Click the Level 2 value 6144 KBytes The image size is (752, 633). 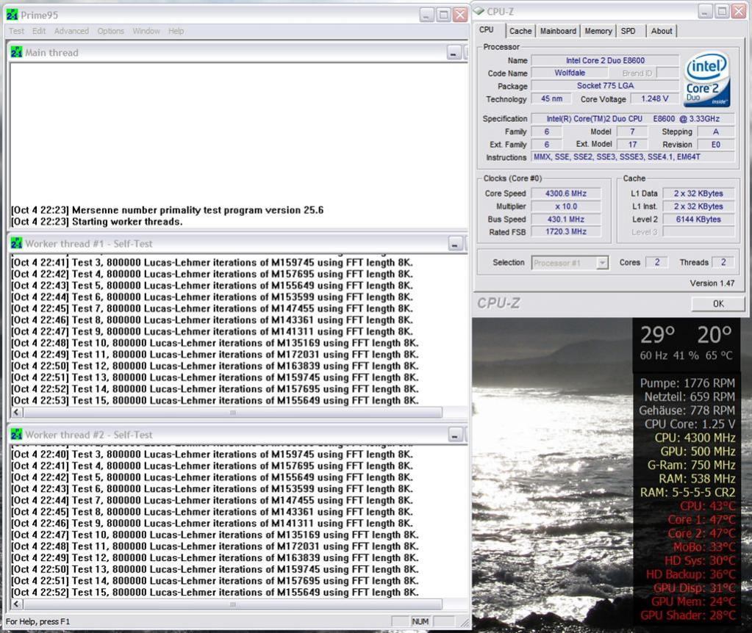coord(698,219)
